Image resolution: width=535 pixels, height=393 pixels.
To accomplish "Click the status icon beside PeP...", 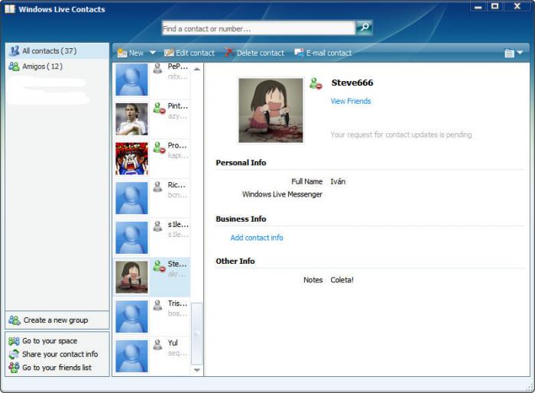I will click(157, 68).
